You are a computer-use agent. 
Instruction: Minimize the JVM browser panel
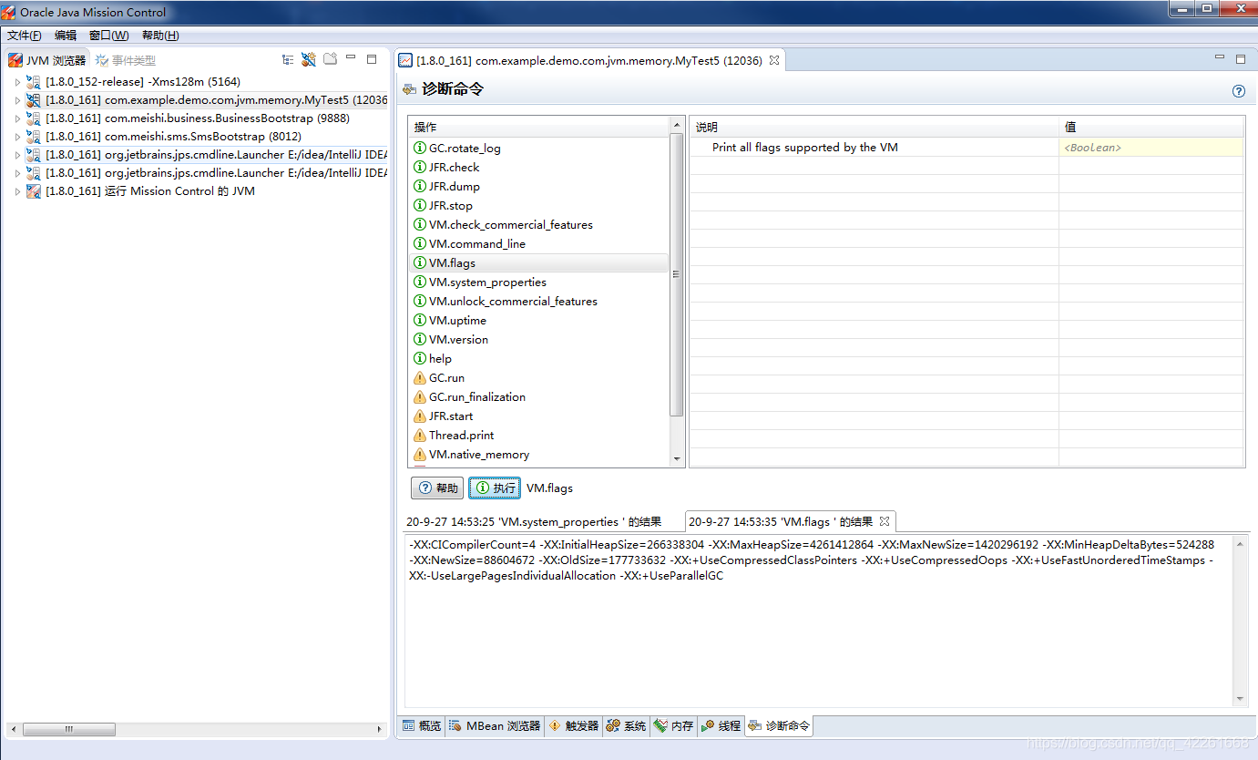coord(351,58)
